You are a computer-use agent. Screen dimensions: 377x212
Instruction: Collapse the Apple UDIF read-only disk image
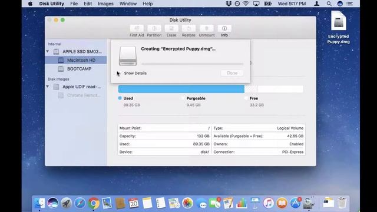pyautogui.click(x=48, y=87)
